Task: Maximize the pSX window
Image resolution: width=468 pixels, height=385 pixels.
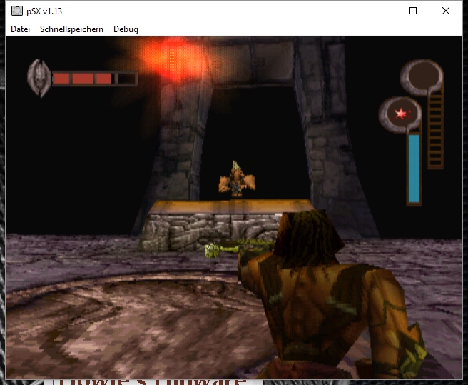Action: point(413,11)
